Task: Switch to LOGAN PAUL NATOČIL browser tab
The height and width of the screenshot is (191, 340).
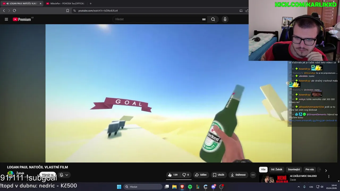Action: pos(21,3)
